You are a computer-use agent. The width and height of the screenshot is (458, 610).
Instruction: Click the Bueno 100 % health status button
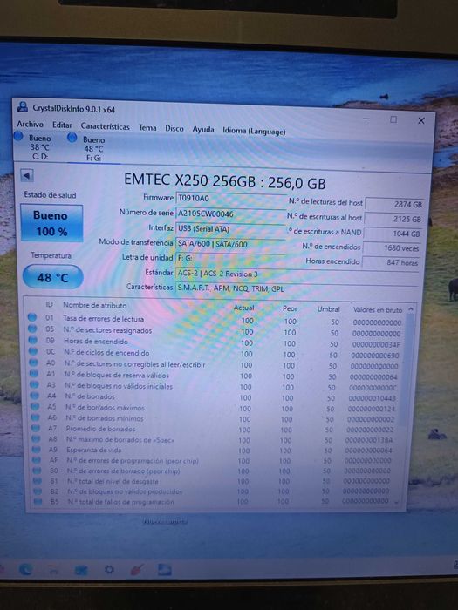(51, 223)
